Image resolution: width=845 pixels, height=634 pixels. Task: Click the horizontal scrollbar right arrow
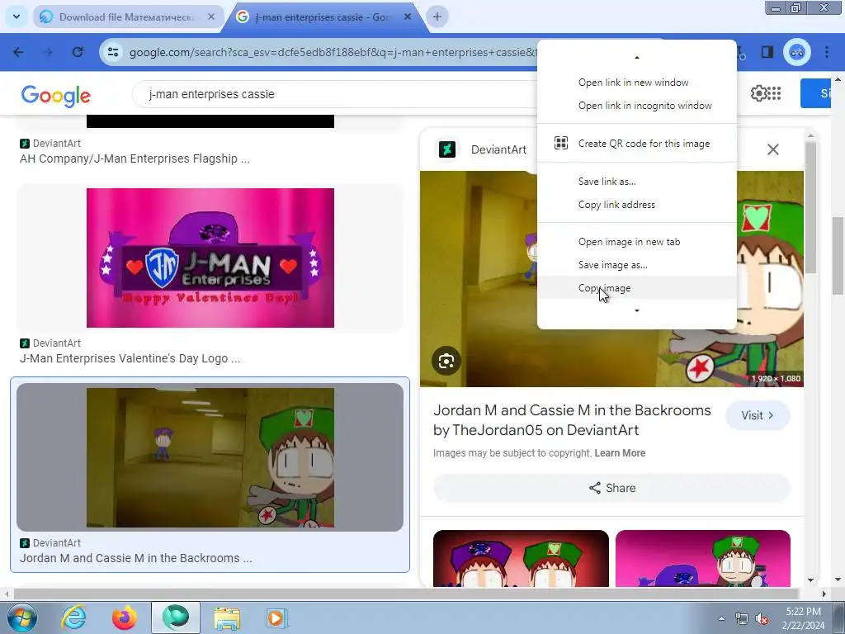coord(824,594)
